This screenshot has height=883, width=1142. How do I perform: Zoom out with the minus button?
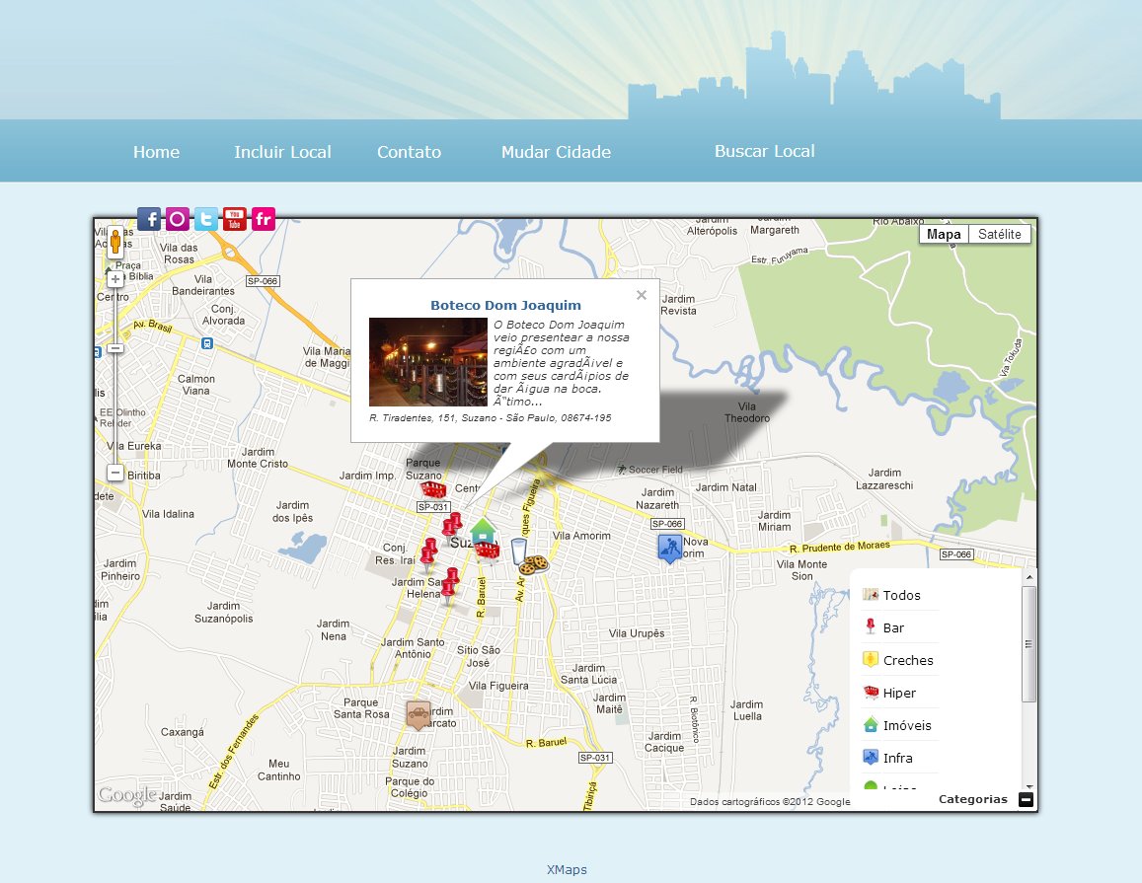tap(115, 473)
